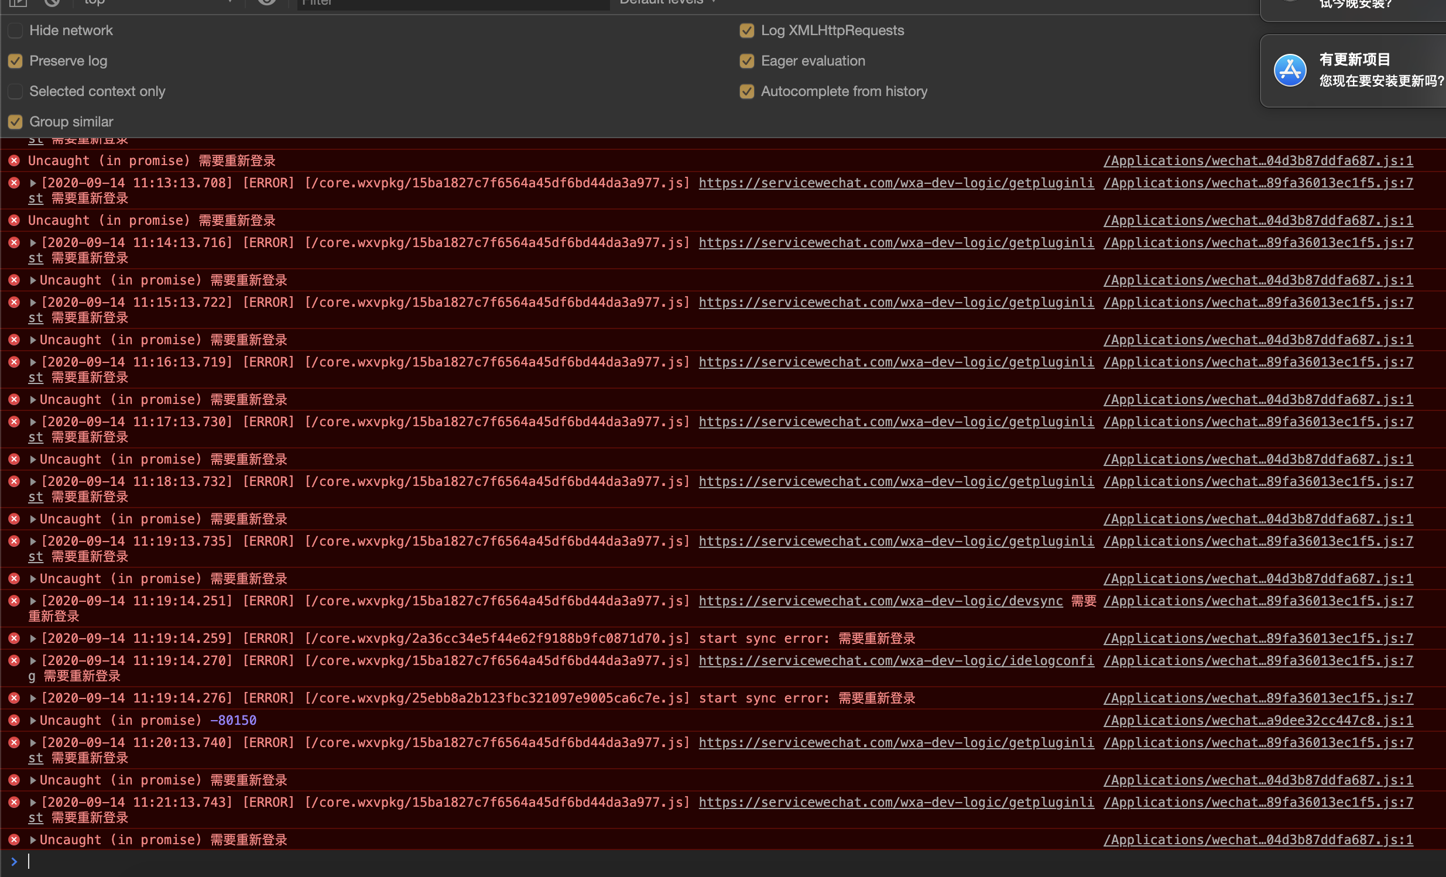Click the App Store update notification icon

pyautogui.click(x=1289, y=71)
